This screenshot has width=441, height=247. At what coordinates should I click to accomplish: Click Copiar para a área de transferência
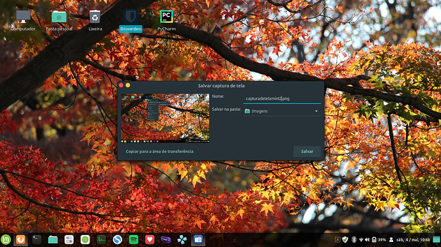tap(160, 151)
